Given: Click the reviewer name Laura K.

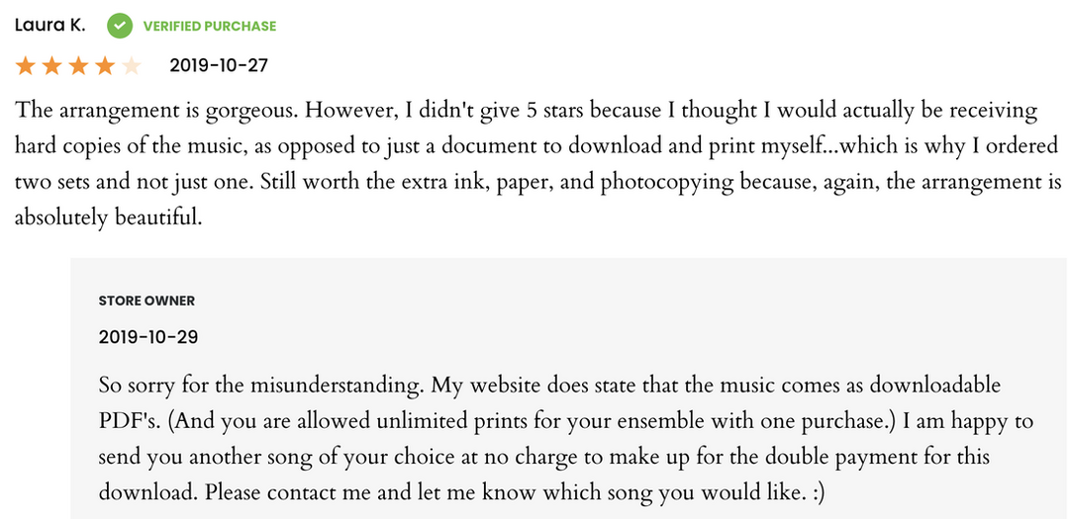Looking at the screenshot, I should 50,25.
